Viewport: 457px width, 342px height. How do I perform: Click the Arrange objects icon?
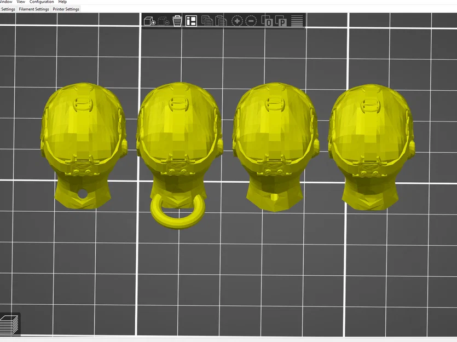pyautogui.click(x=191, y=21)
